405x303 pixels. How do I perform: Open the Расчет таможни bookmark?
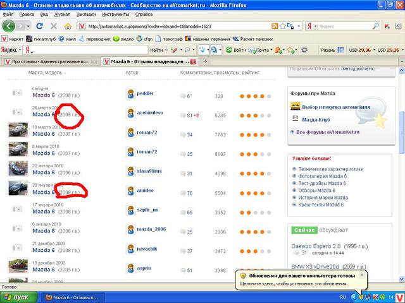click(253, 39)
